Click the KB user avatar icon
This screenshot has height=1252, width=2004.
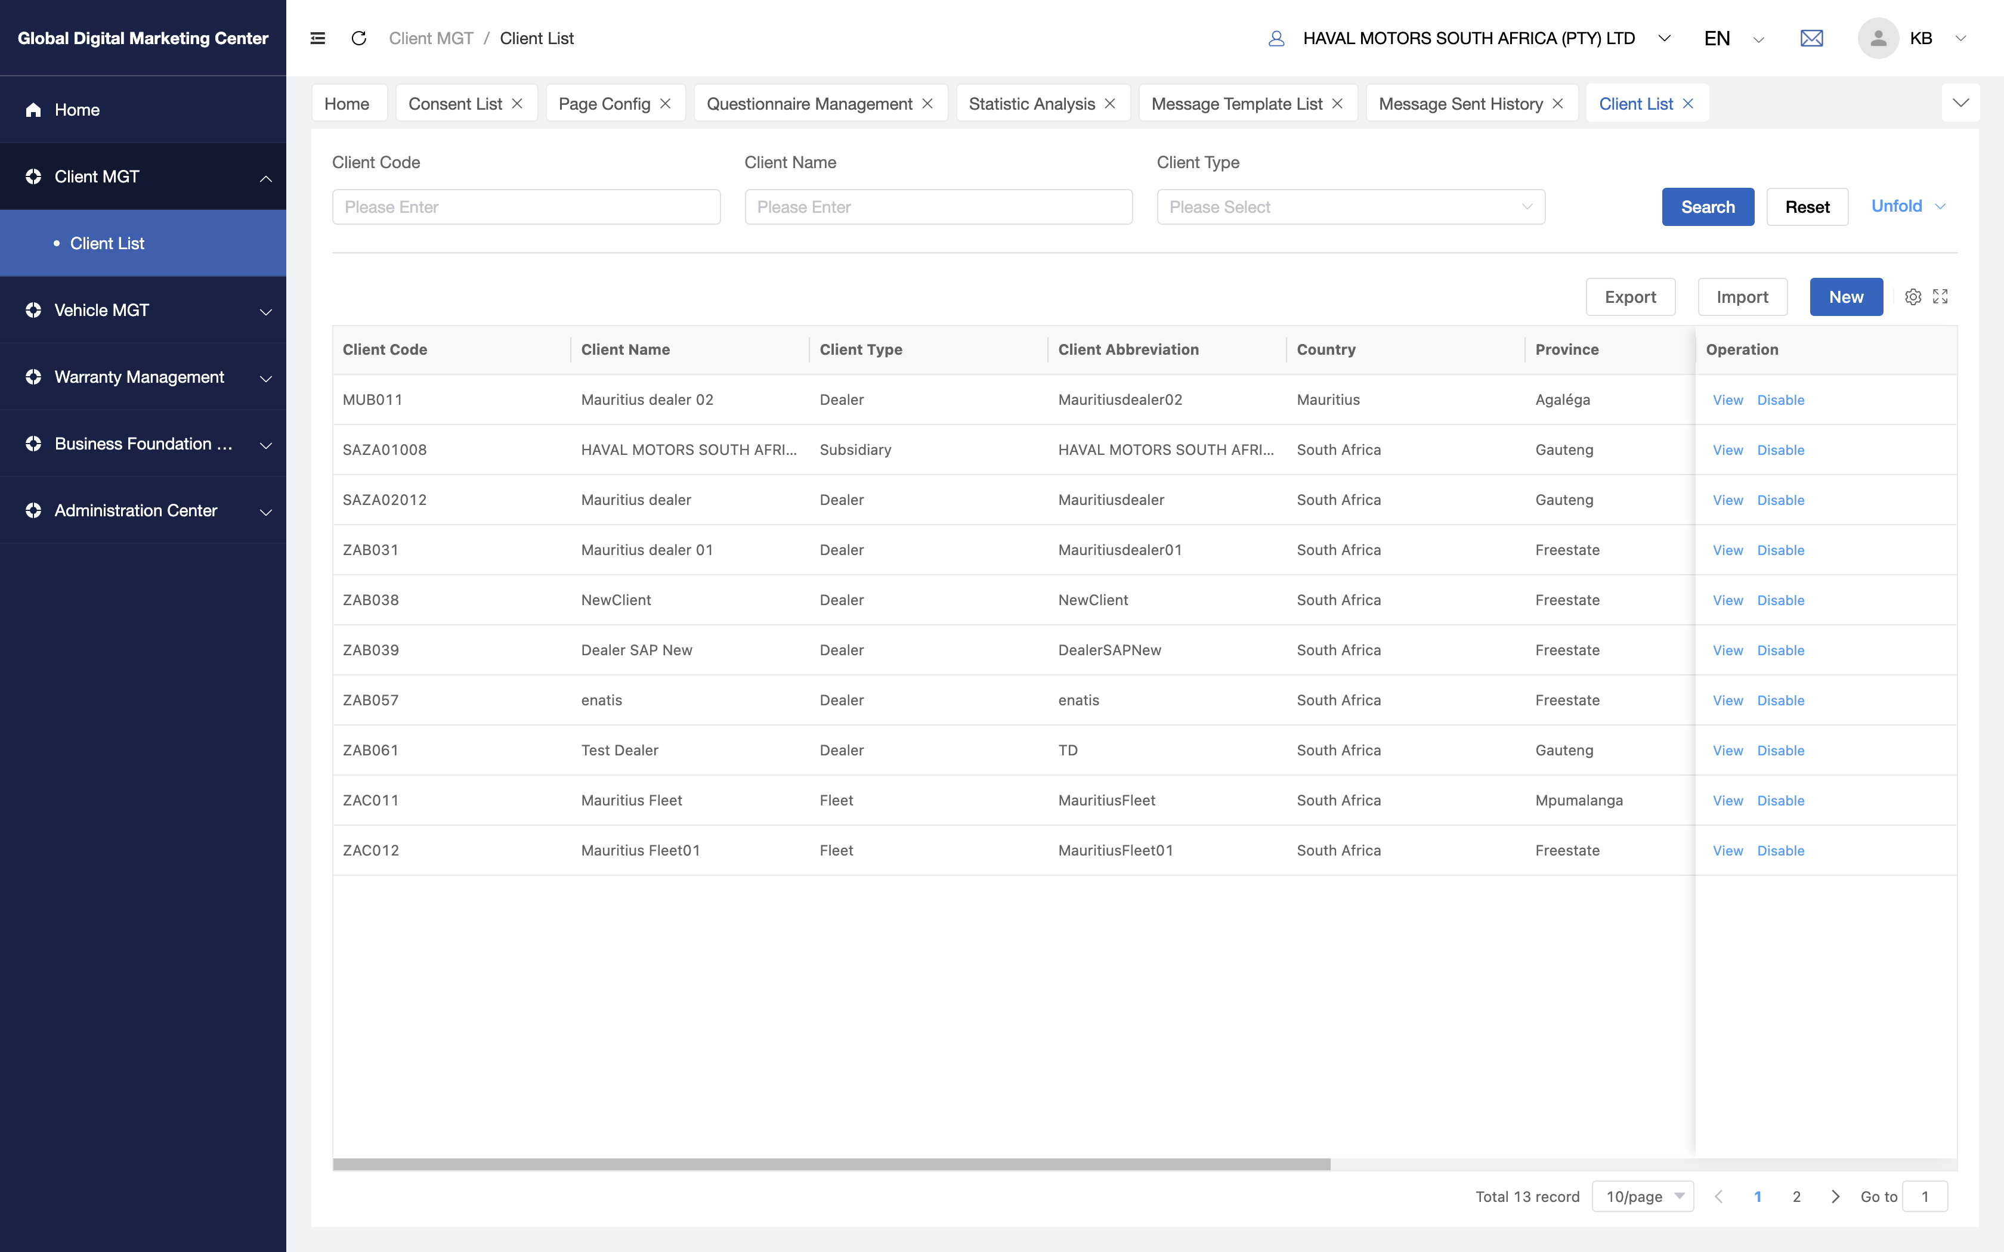point(1878,38)
